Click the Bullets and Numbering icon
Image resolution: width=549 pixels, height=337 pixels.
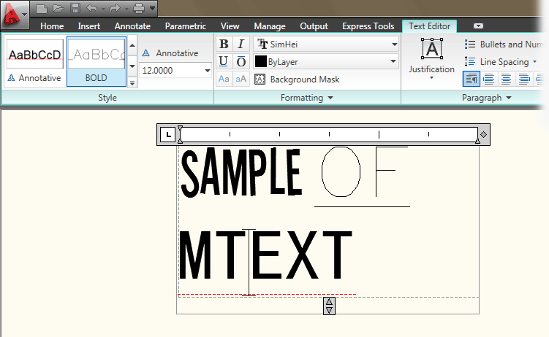pyautogui.click(x=470, y=44)
